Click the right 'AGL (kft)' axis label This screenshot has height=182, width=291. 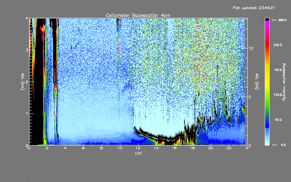257,82
